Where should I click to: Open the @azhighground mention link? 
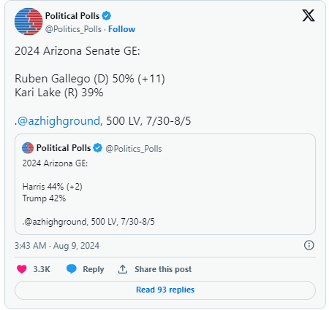(58, 121)
